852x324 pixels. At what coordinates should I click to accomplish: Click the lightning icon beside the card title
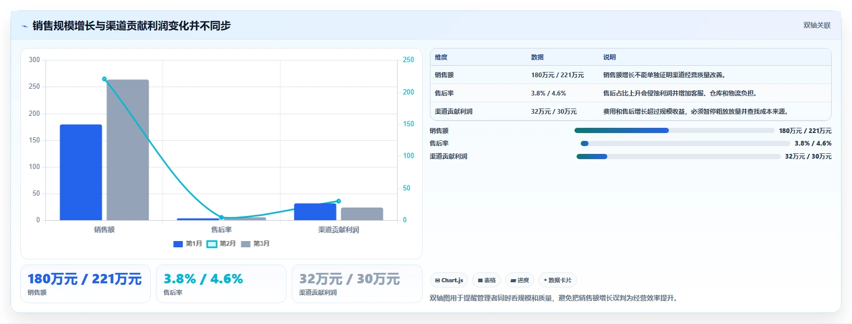point(25,26)
